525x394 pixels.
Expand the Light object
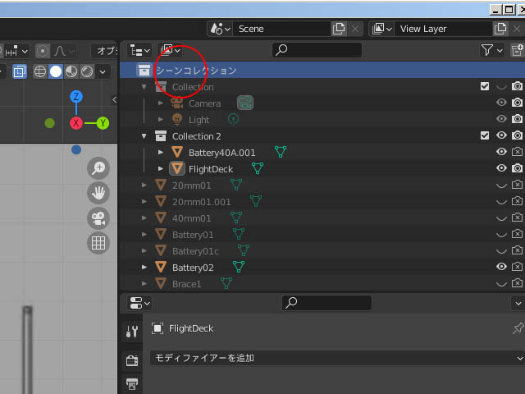tap(161, 119)
